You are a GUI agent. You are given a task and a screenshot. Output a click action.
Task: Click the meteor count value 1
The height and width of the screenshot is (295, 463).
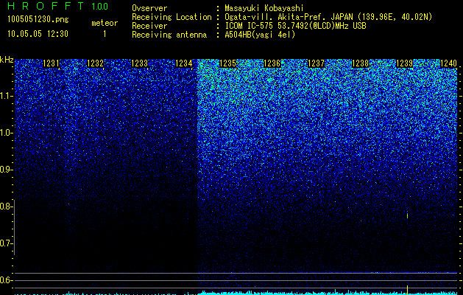105,34
